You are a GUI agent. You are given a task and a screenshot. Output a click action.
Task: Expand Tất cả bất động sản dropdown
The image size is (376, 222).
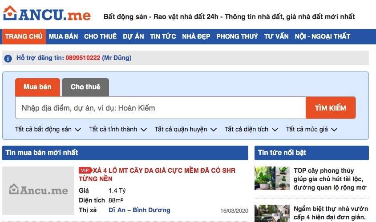(x=48, y=130)
